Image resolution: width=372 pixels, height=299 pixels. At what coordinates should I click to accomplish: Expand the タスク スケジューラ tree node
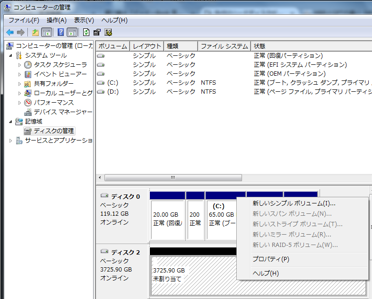coord(19,65)
